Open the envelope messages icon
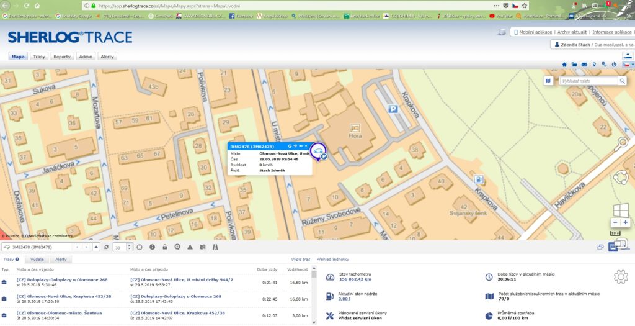Image resolution: width=635 pixels, height=326 pixels. pyautogui.click(x=584, y=64)
